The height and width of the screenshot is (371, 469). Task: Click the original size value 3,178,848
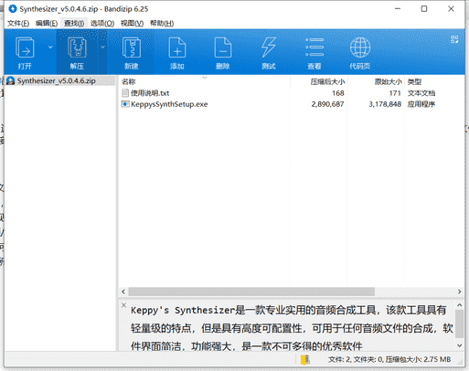[385, 104]
